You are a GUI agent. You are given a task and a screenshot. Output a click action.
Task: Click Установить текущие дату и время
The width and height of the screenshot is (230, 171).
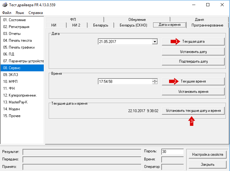pos(193,111)
